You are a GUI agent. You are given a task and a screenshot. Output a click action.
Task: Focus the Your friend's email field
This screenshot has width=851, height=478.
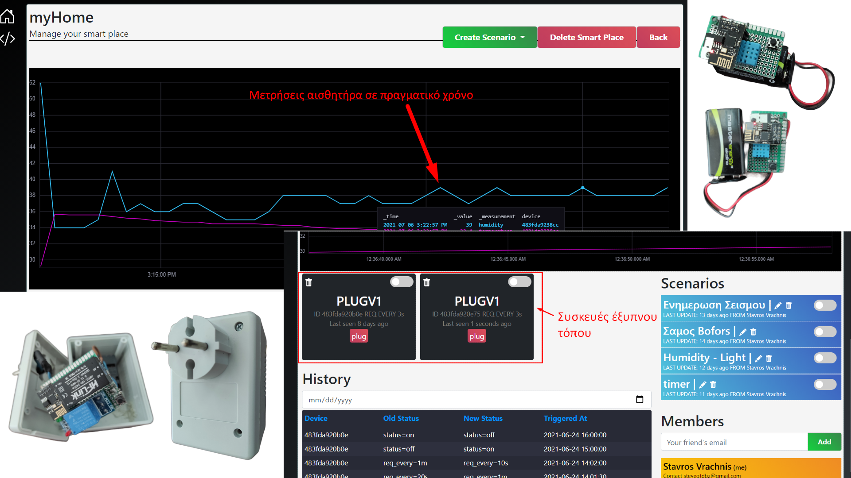[734, 442]
